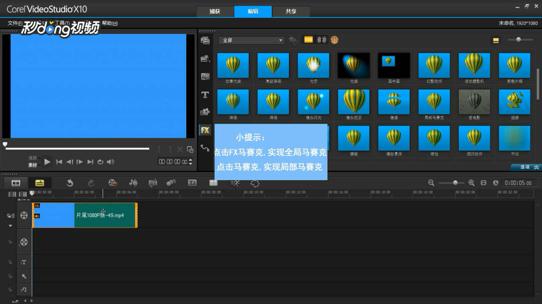The image size is (542, 304).
Task: Open the FX filter library
Action: 205,130
